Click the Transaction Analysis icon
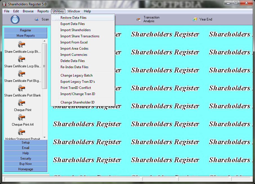255x184 pixels. [138, 19]
